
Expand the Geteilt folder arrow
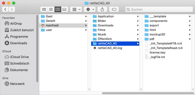(86, 21)
